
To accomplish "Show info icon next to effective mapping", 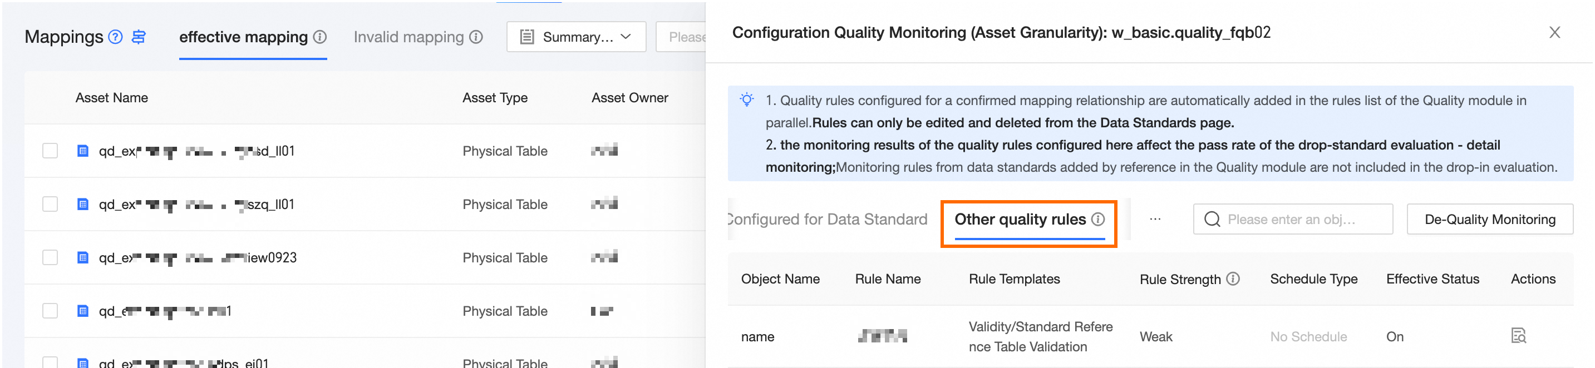I will (x=319, y=37).
